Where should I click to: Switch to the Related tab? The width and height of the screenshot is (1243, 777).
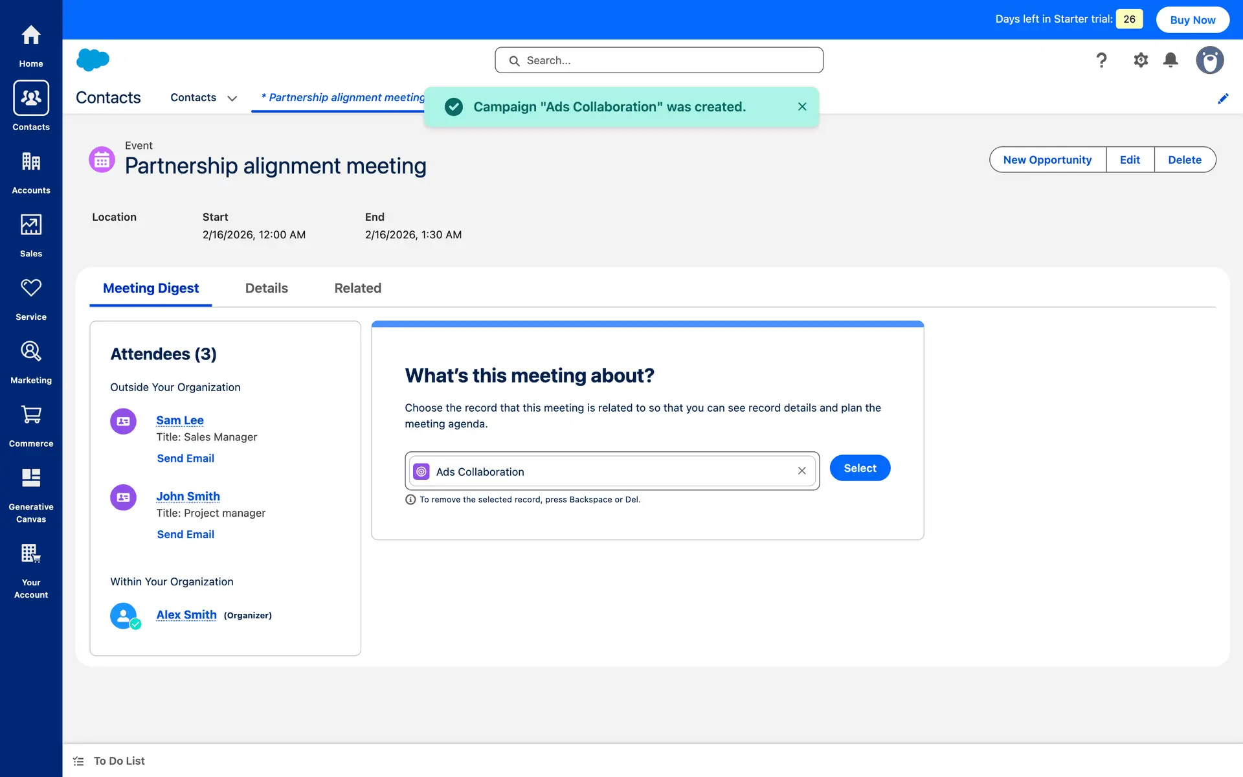(x=357, y=288)
